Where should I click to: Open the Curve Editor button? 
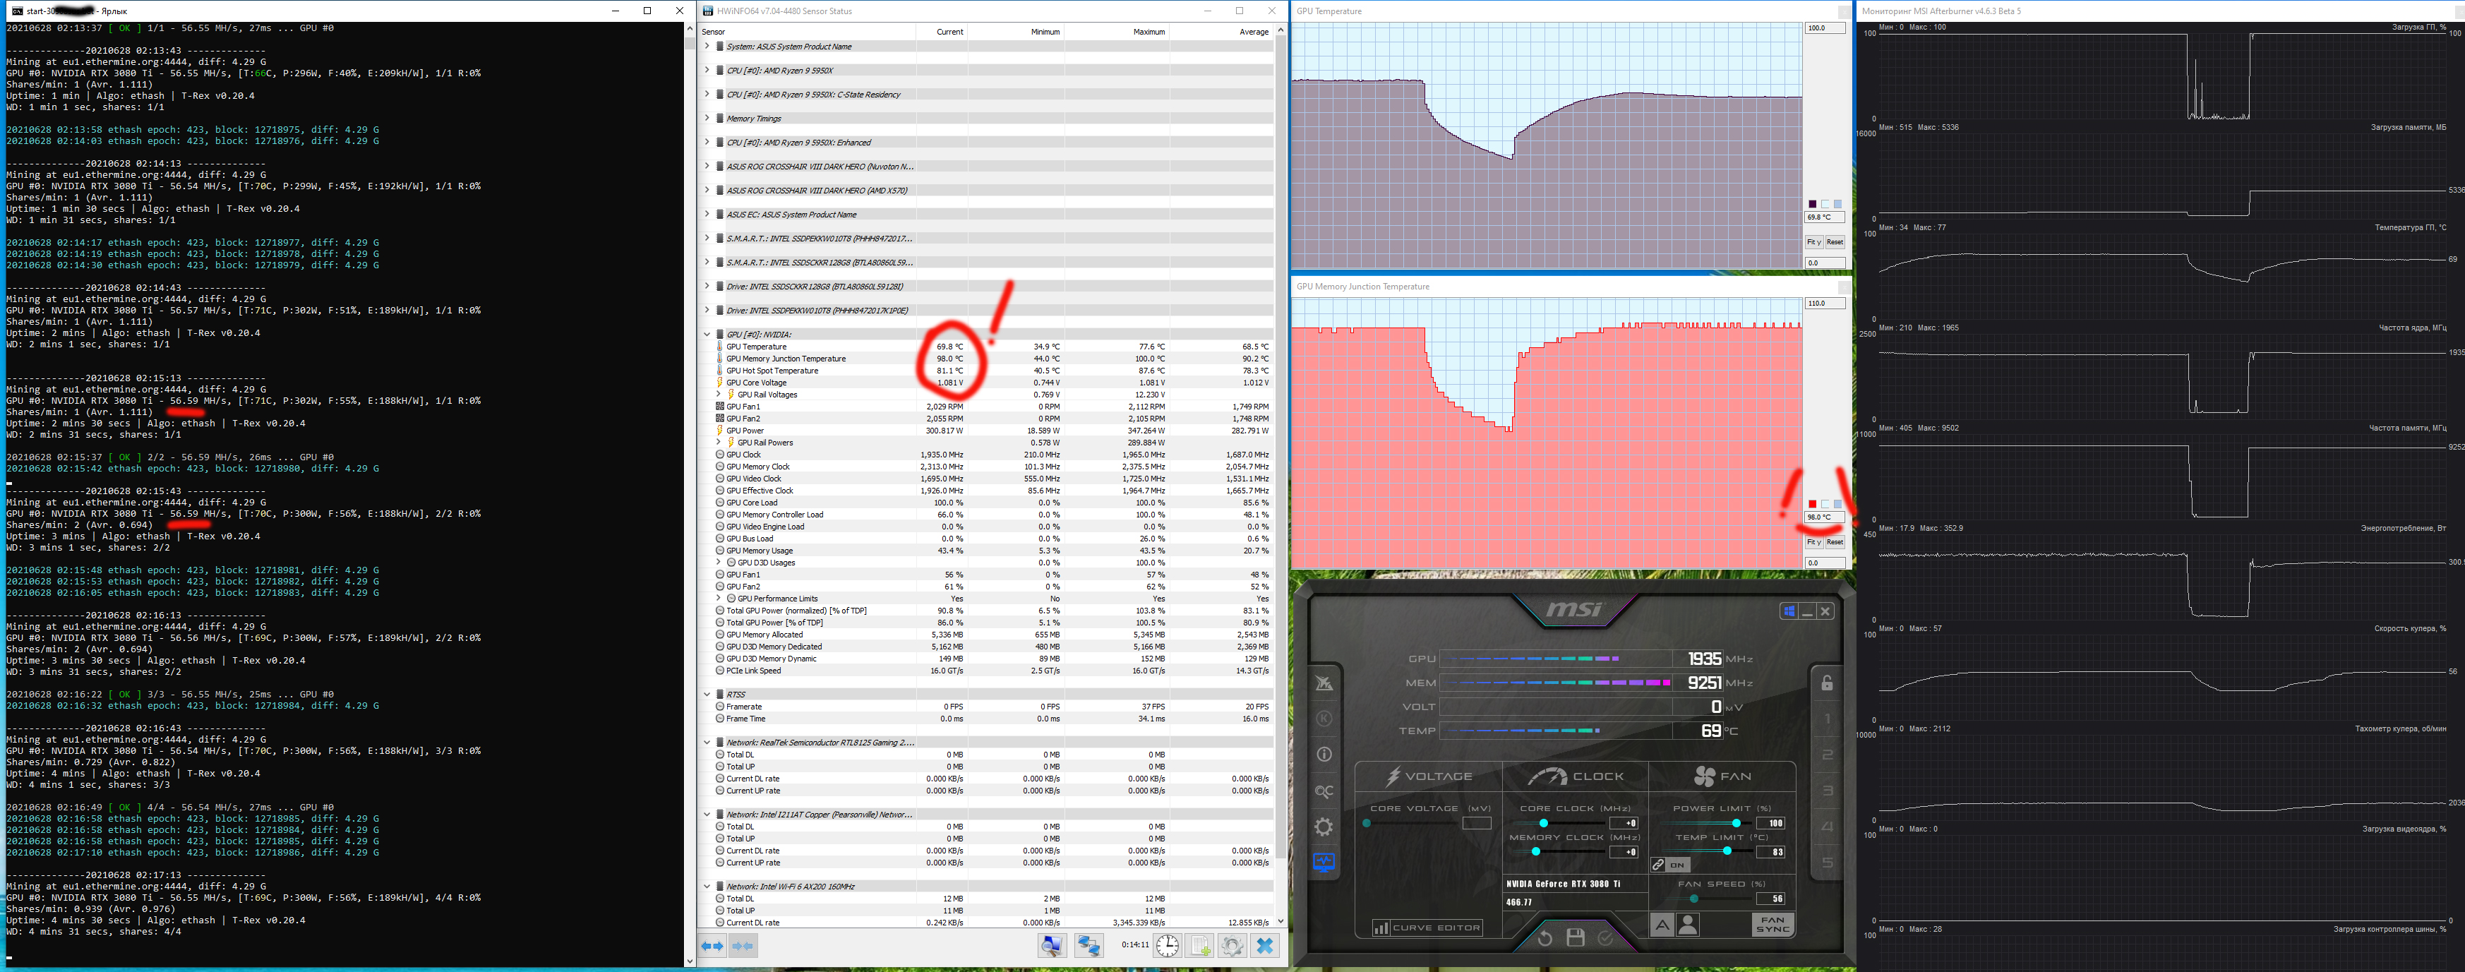pyautogui.click(x=1427, y=927)
